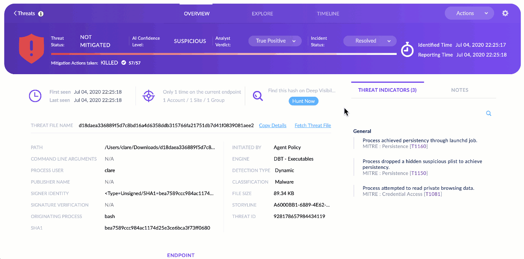Click the Copy Details link
Screen dimensions: 524x259
273,125
